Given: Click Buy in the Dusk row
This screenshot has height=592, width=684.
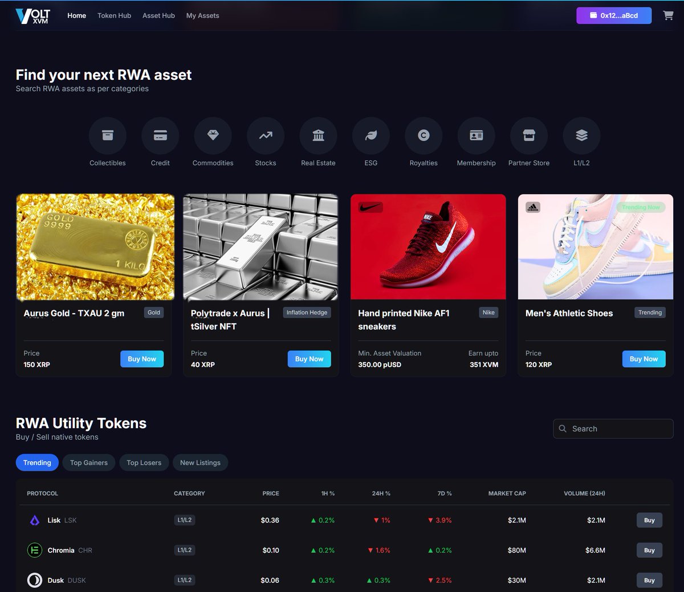Looking at the screenshot, I should (x=649, y=580).
